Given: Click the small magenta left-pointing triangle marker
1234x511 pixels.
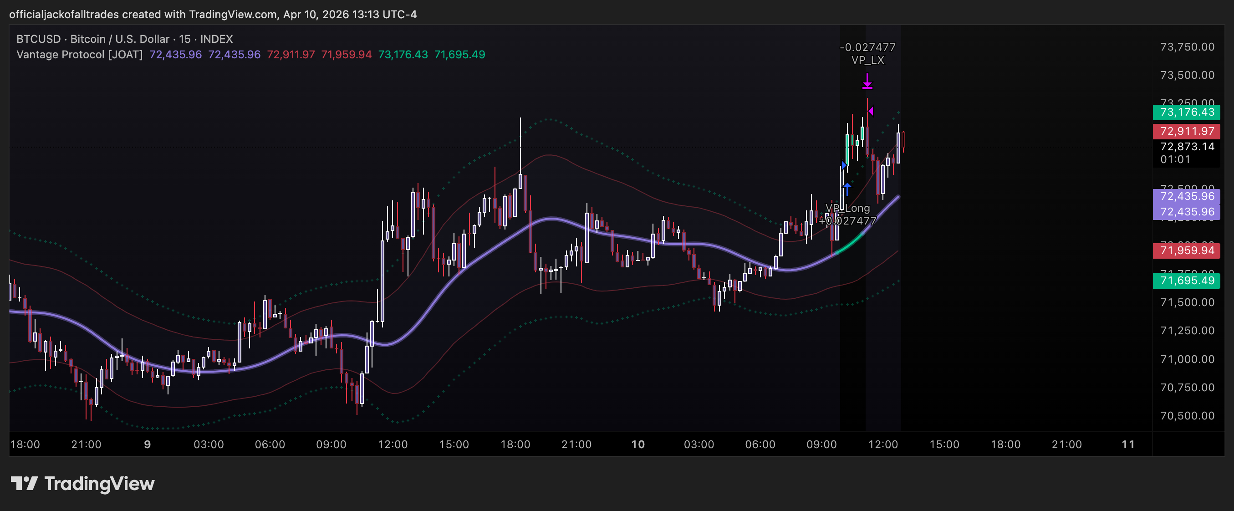Looking at the screenshot, I should 871,111.
